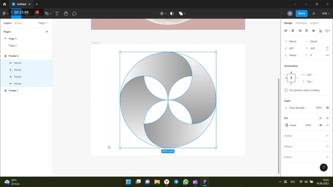This screenshot has width=333, height=187.
Task: Select the Frame 1 layer
Action: (14, 91)
